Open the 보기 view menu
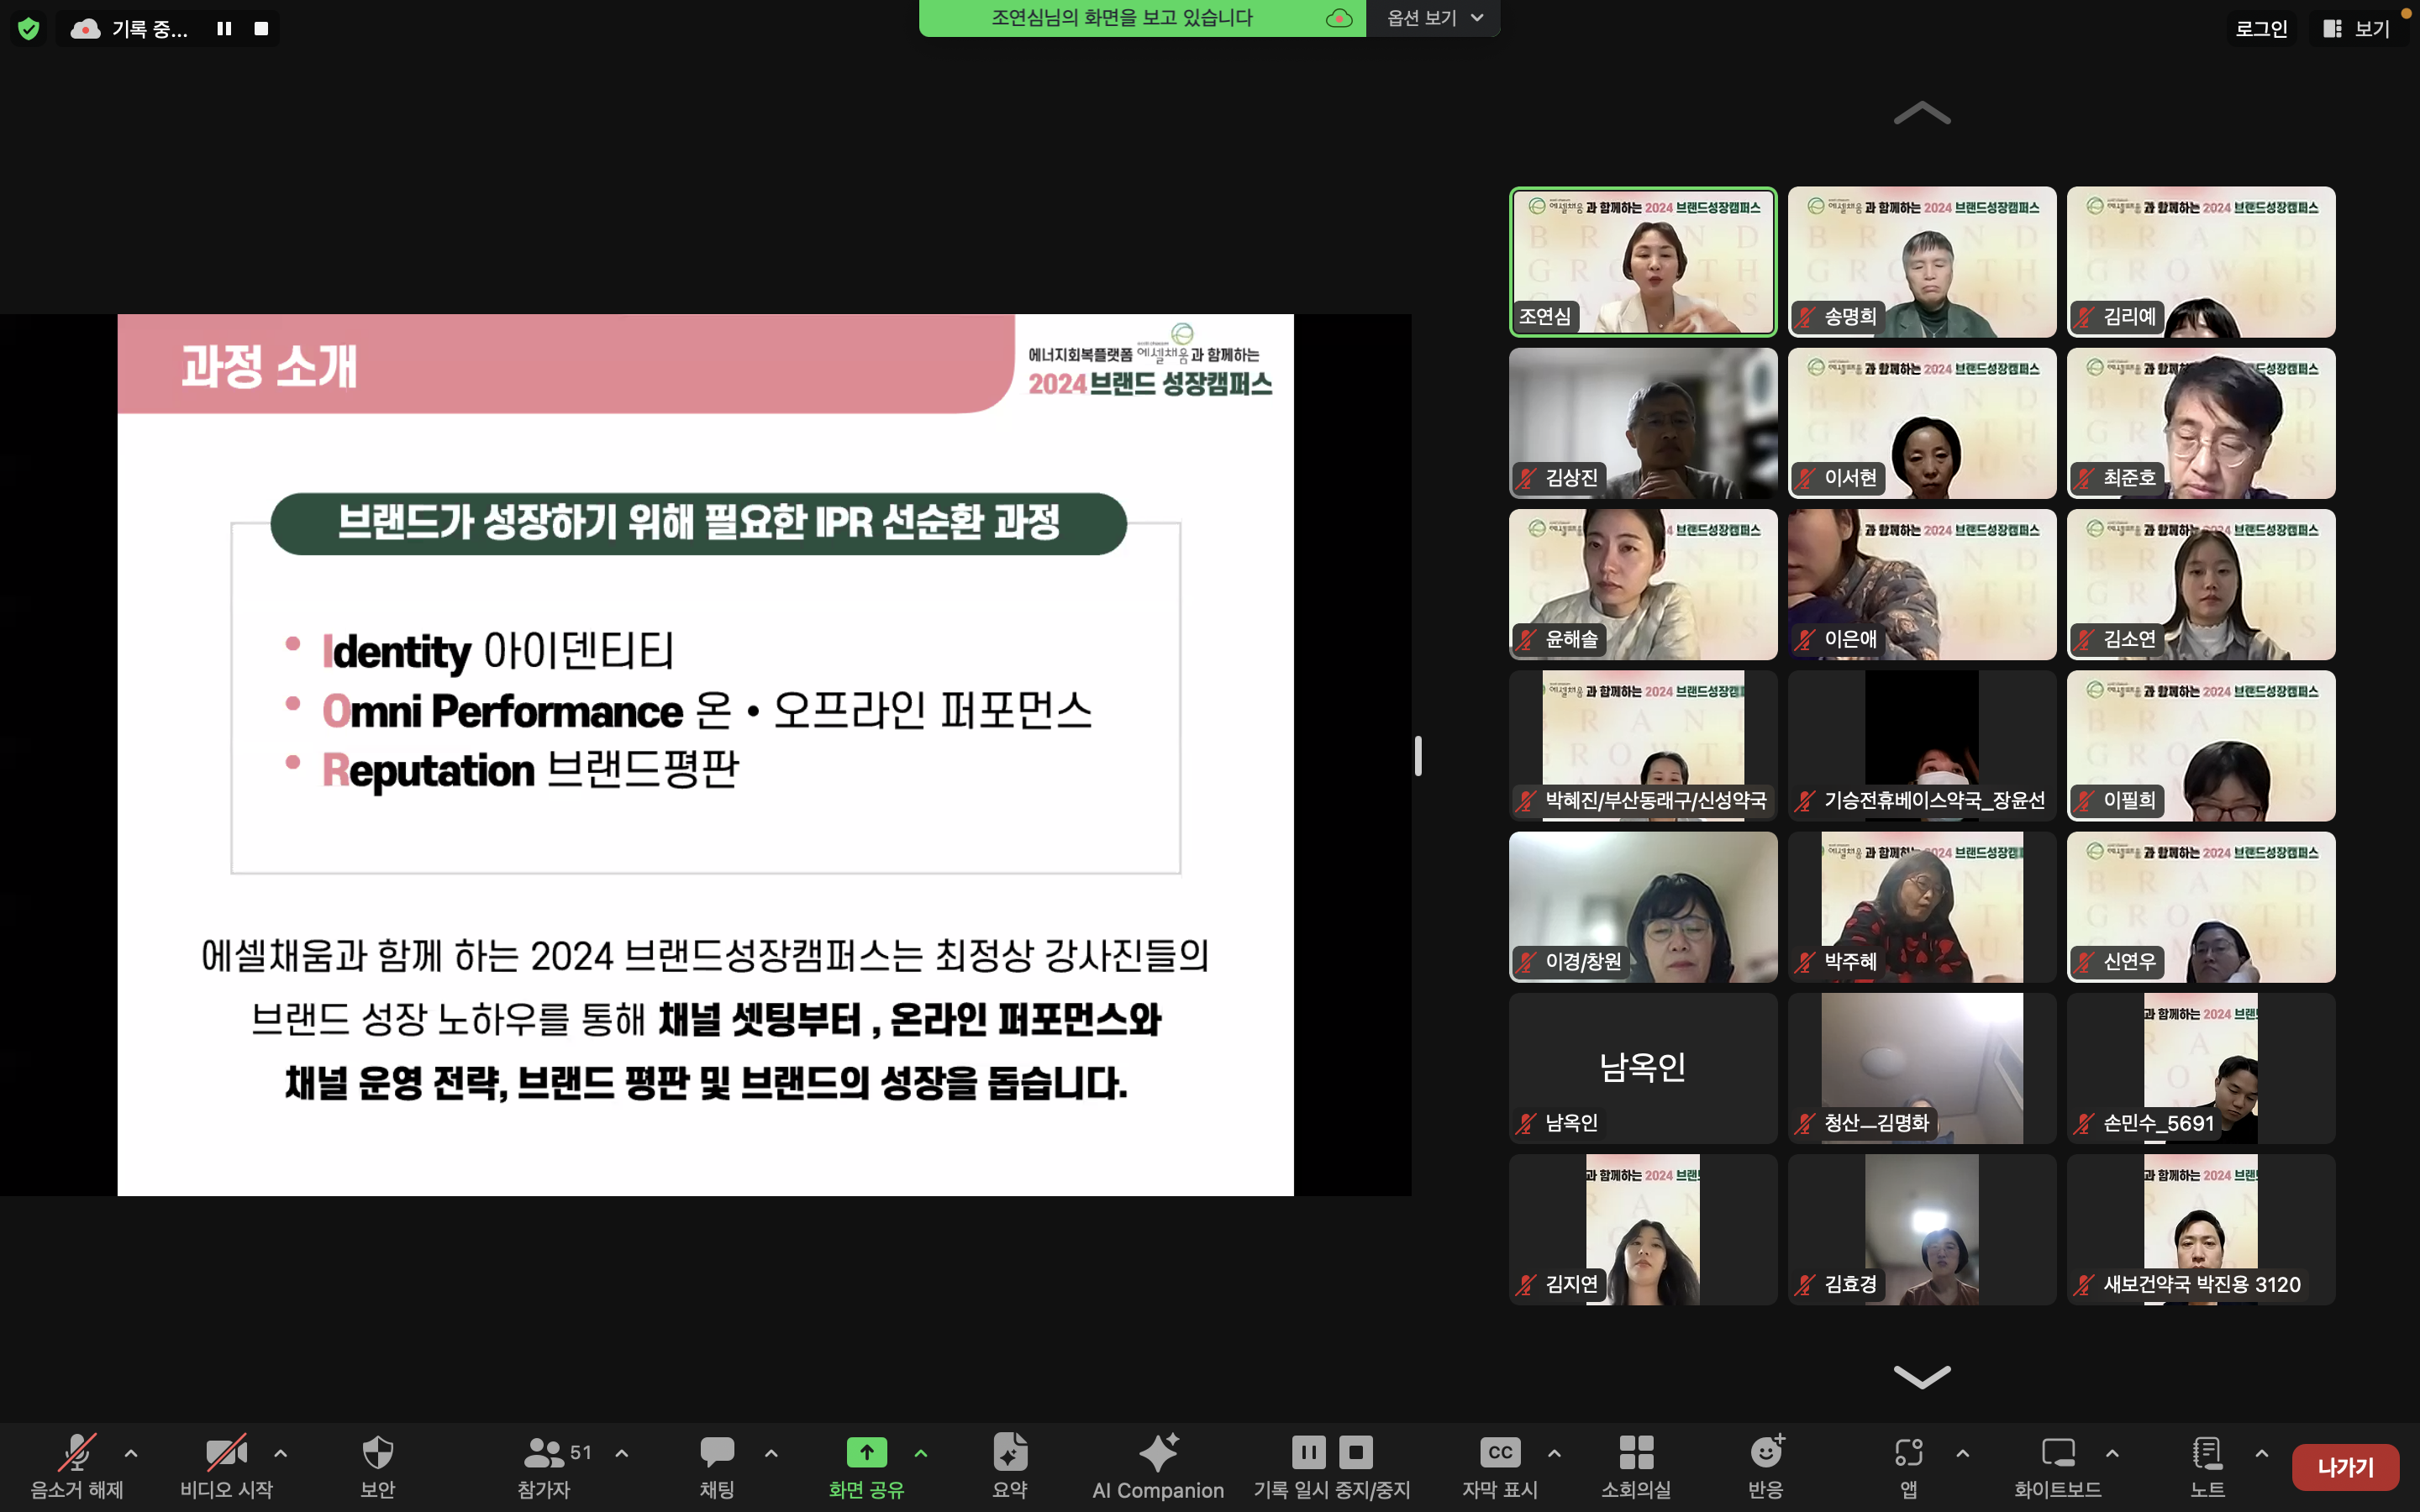 2358,28
